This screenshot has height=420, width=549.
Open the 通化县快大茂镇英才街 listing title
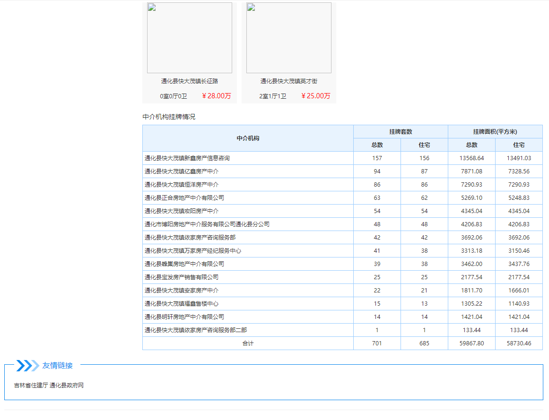point(288,81)
